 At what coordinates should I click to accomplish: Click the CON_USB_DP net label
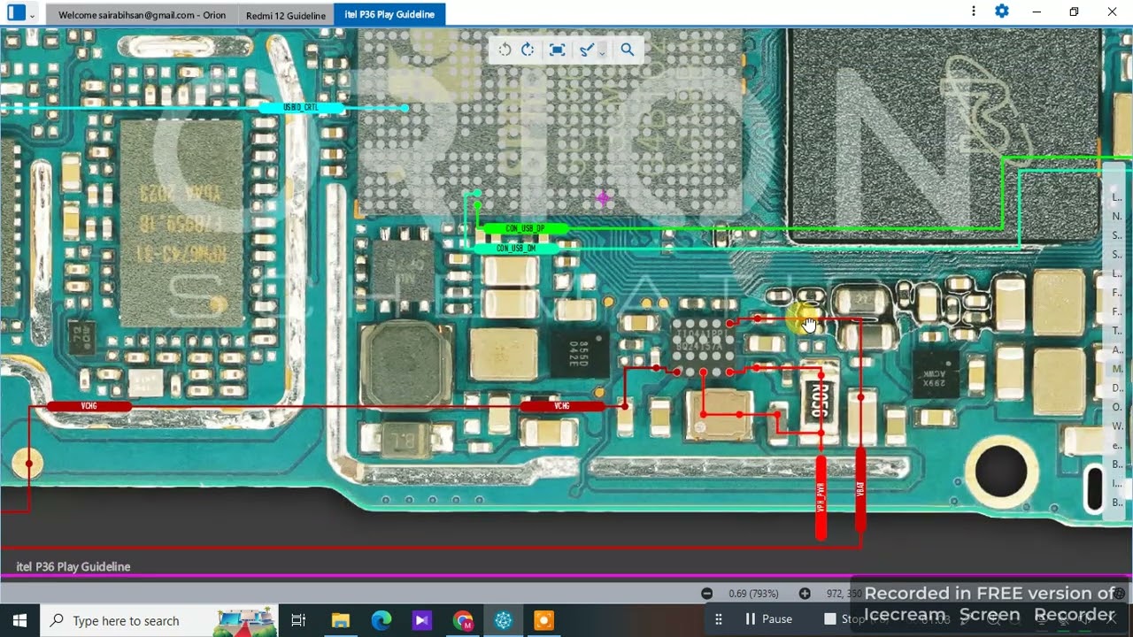[x=524, y=229]
